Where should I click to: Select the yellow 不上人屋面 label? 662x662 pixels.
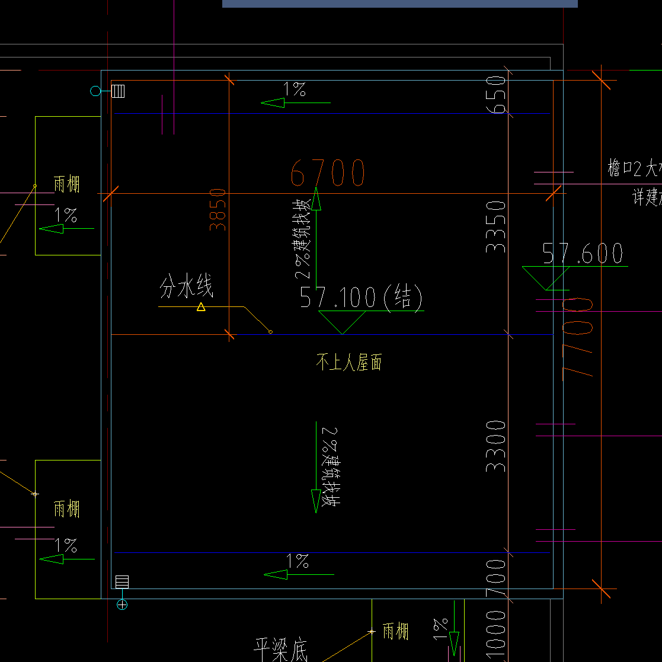click(x=348, y=362)
